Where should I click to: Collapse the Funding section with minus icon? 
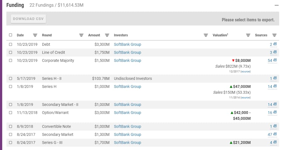tap(276, 5)
